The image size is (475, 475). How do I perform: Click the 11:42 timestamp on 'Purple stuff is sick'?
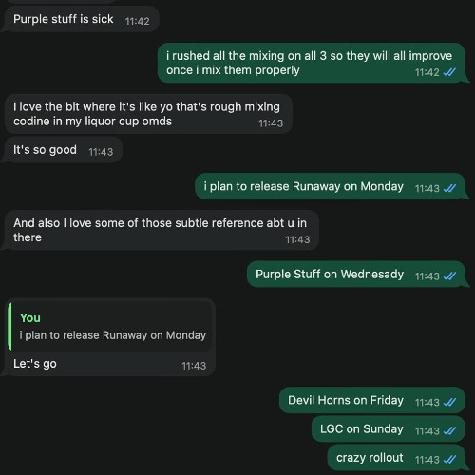[137, 21]
